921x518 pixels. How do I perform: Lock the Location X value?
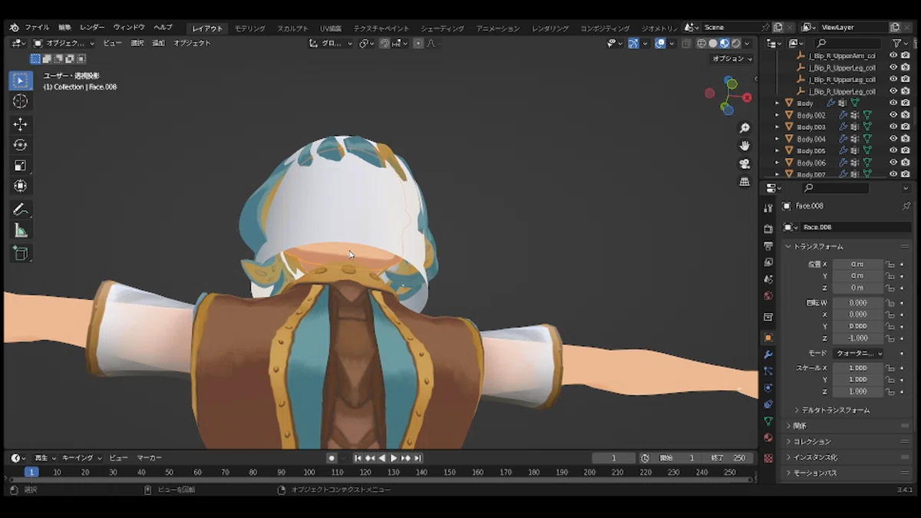click(x=890, y=264)
